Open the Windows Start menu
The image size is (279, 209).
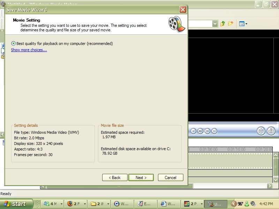click(16, 204)
